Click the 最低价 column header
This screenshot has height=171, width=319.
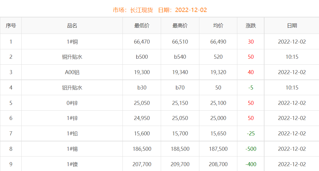click(x=142, y=26)
